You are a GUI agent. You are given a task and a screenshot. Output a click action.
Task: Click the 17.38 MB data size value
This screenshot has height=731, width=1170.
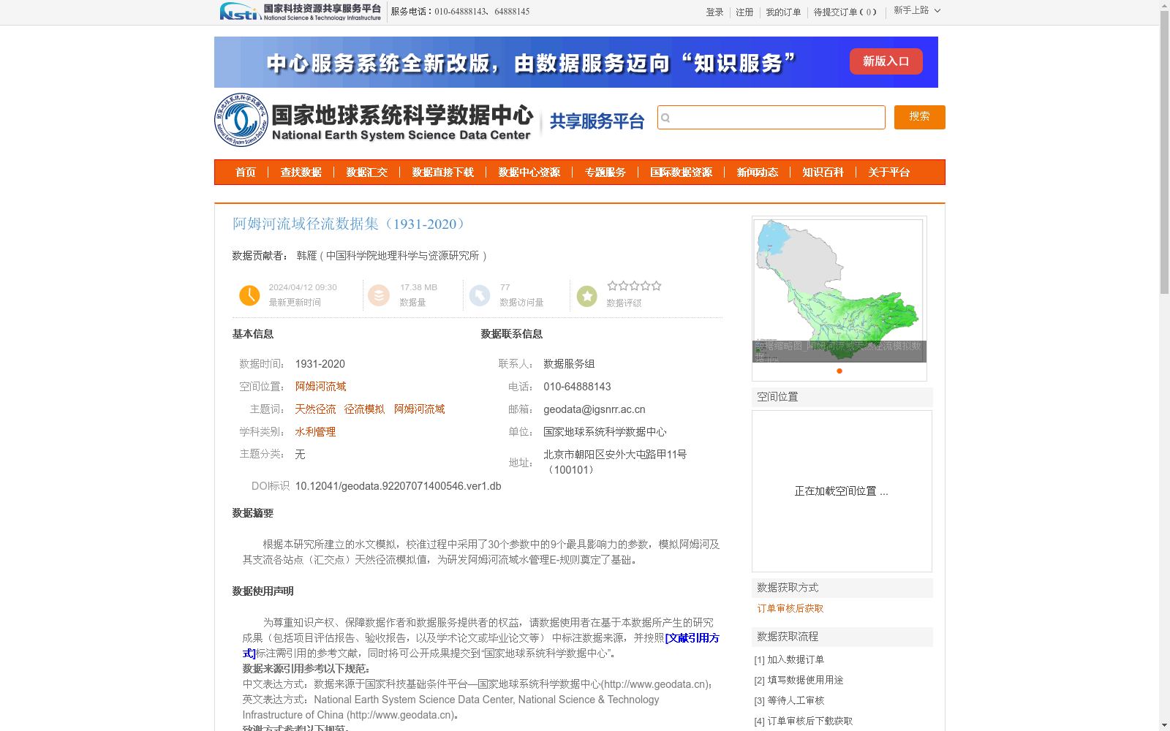point(418,287)
